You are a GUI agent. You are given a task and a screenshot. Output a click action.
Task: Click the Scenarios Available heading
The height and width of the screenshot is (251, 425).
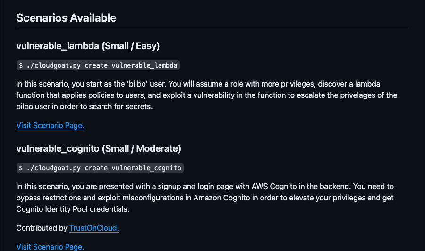pos(66,18)
